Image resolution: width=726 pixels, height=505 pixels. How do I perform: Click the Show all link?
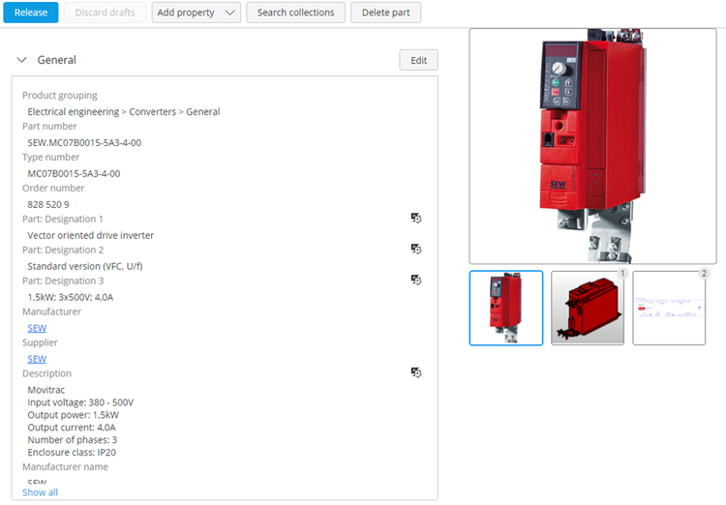(x=40, y=492)
